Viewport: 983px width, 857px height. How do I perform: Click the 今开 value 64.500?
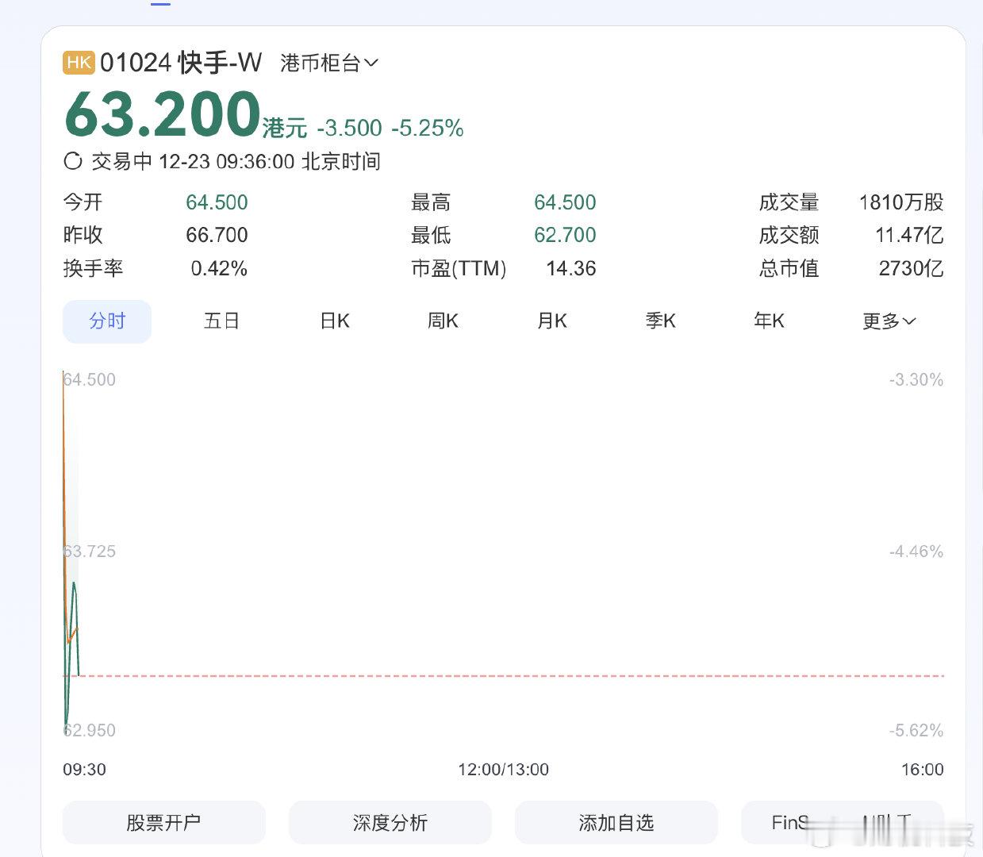click(217, 202)
